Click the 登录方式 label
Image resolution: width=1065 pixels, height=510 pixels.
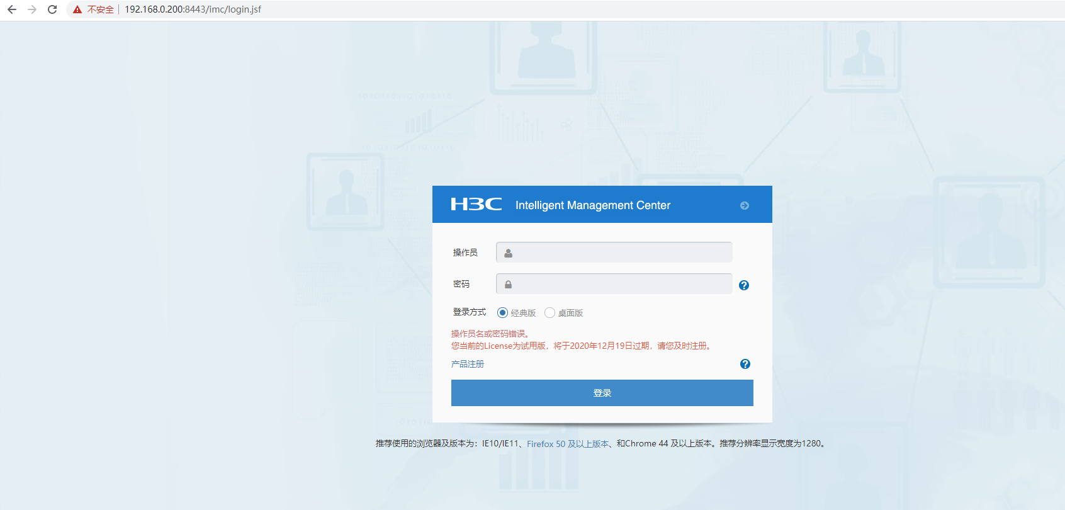pyautogui.click(x=470, y=312)
